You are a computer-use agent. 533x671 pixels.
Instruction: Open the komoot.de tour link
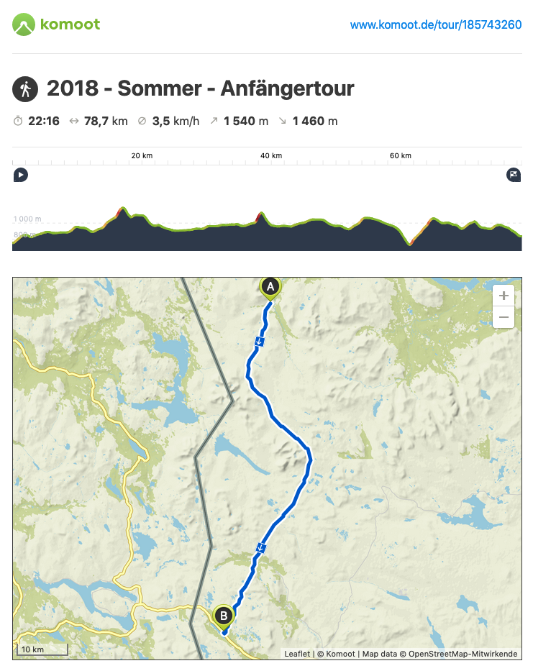436,25
